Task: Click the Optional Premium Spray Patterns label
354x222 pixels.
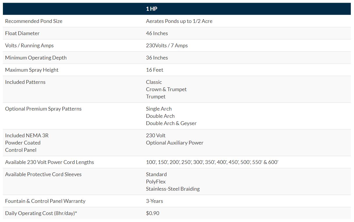Action: [x=43, y=109]
